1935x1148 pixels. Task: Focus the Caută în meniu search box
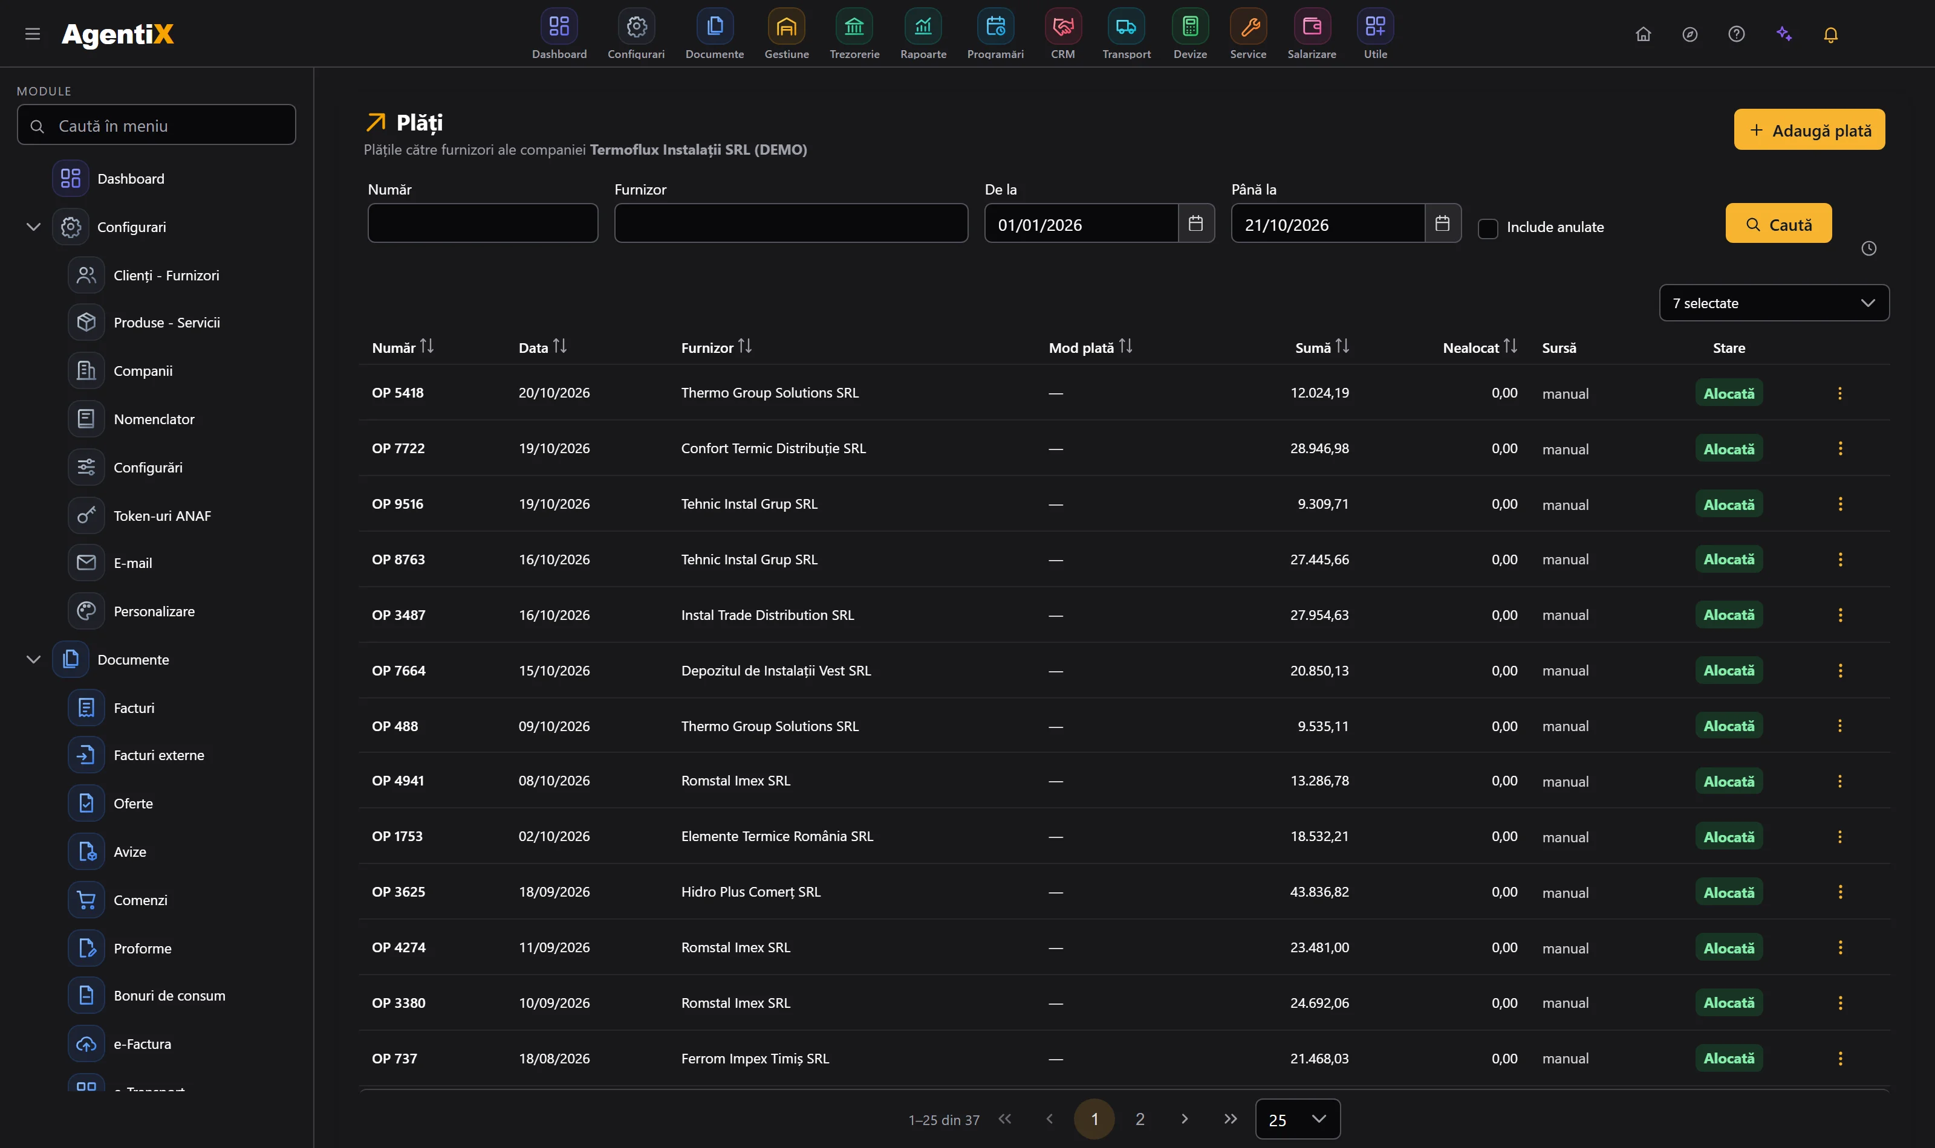point(157,125)
